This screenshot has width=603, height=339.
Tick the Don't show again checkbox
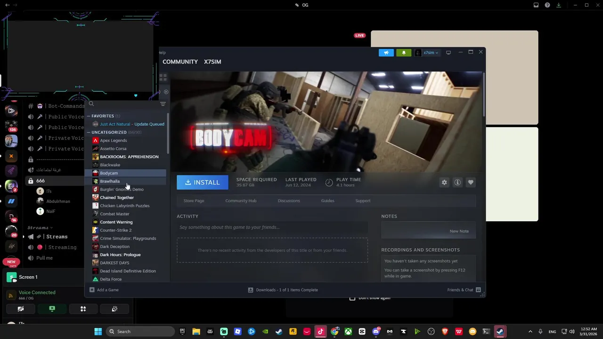(x=352, y=298)
